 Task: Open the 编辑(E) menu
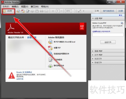coord(15,7)
